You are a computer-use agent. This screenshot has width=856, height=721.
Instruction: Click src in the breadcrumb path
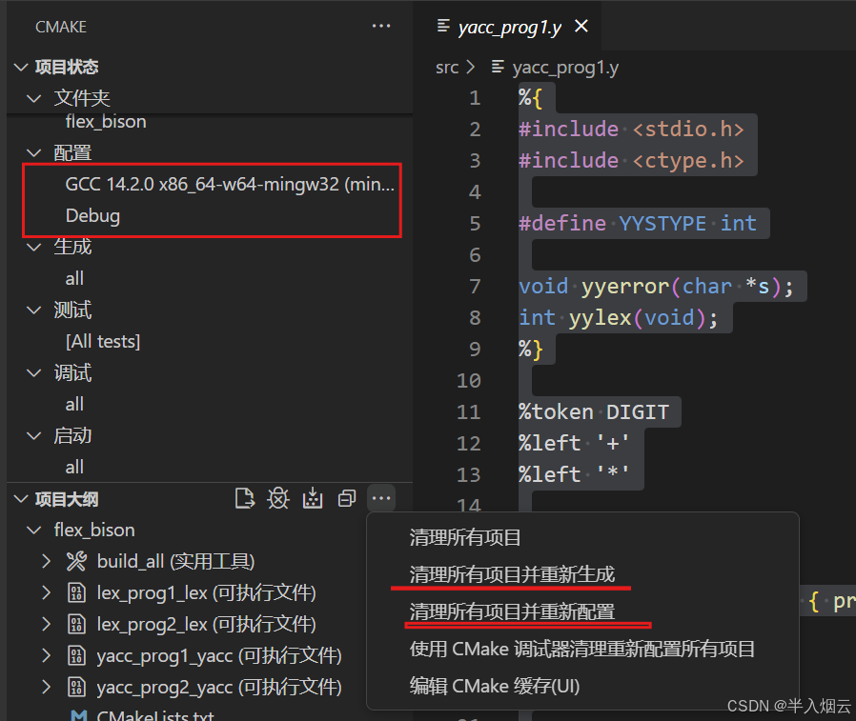pos(446,68)
